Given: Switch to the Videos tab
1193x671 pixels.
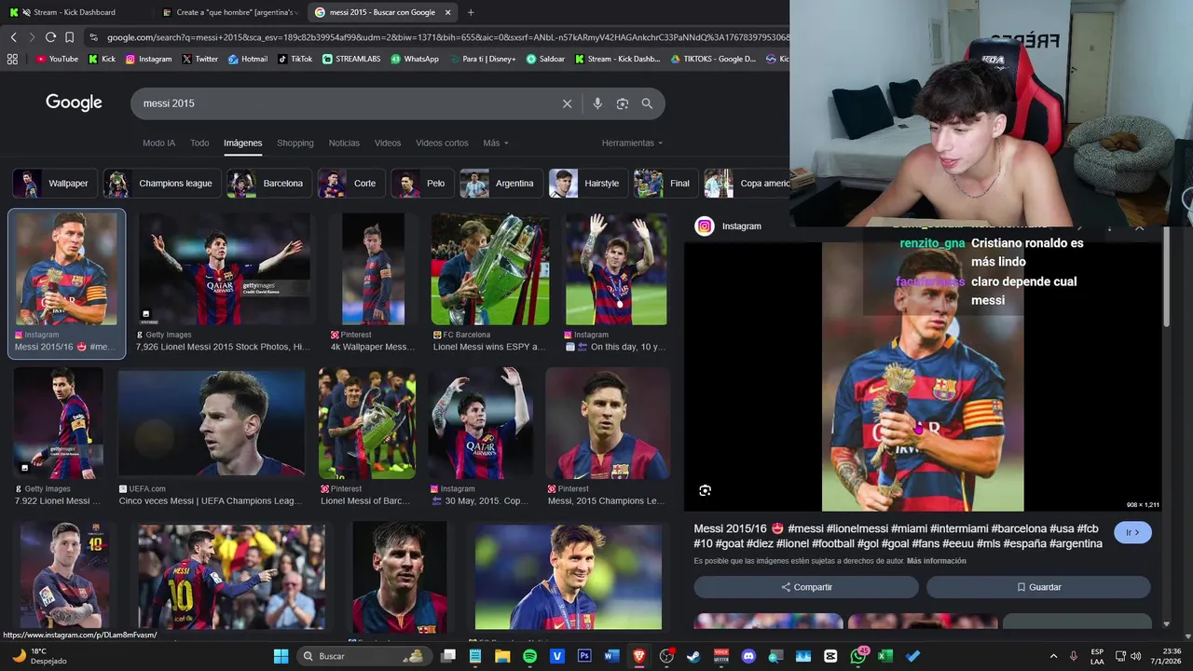Looking at the screenshot, I should (x=388, y=144).
